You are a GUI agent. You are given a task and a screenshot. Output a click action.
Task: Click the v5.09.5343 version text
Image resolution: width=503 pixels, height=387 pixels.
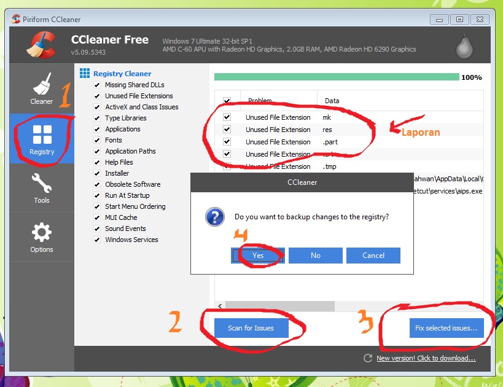[88, 52]
